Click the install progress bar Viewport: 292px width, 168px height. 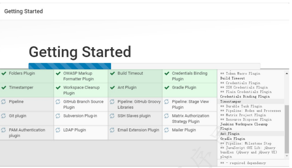click(x=144, y=66)
